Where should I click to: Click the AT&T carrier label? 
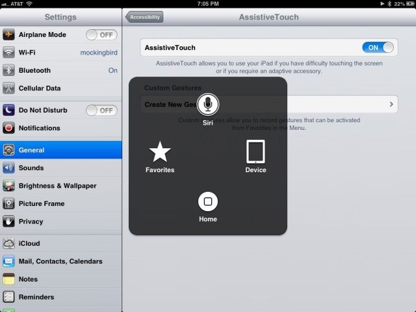coord(17,4)
